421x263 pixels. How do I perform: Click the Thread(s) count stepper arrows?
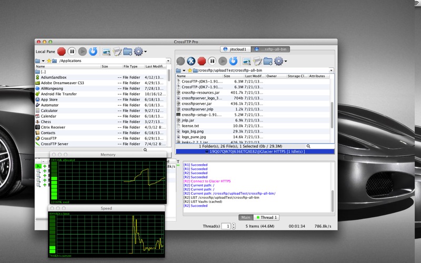[233, 226]
